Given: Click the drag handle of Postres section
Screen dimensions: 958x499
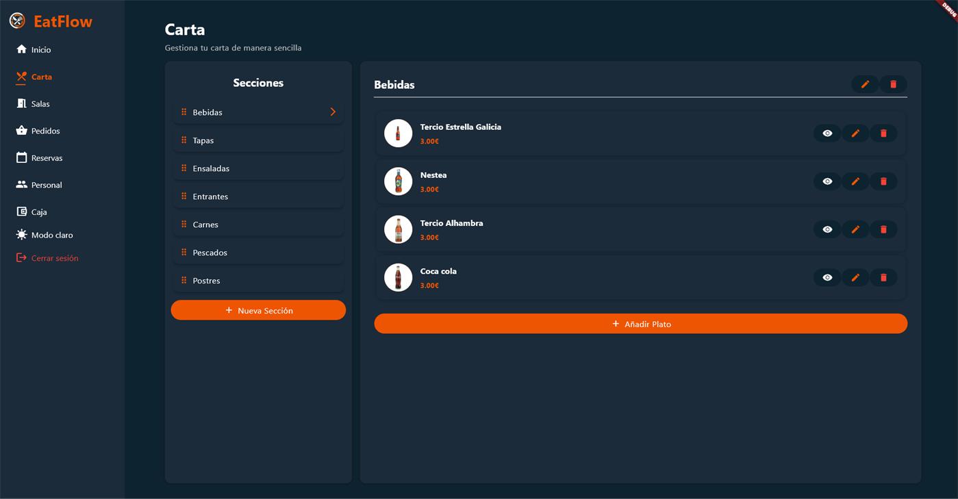Looking at the screenshot, I should pos(184,281).
